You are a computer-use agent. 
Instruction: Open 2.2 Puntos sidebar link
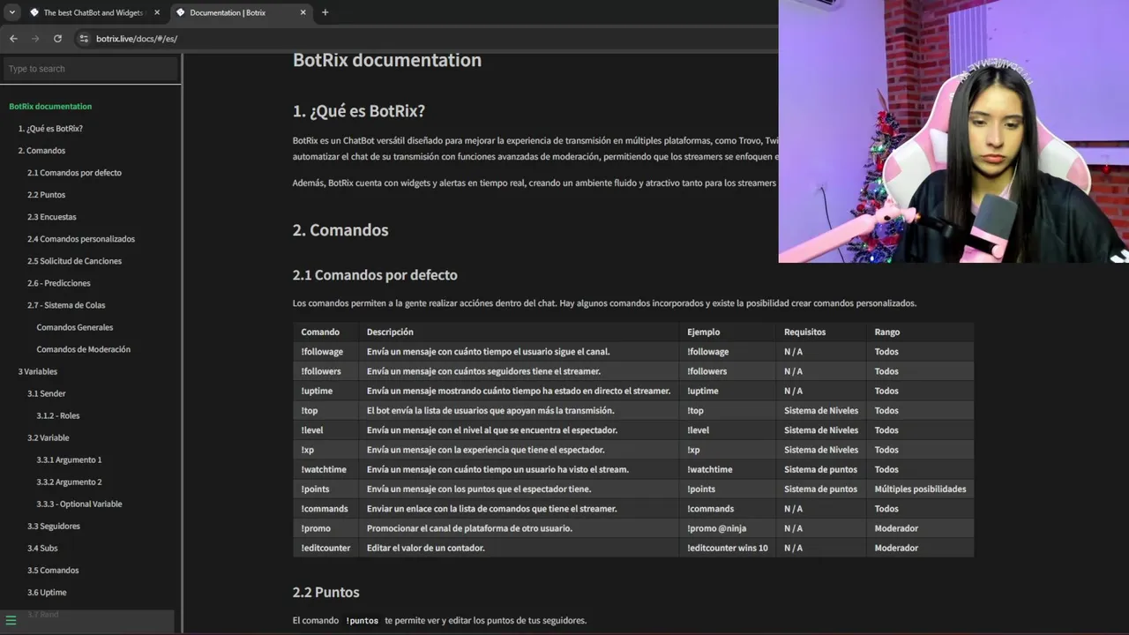coord(46,195)
